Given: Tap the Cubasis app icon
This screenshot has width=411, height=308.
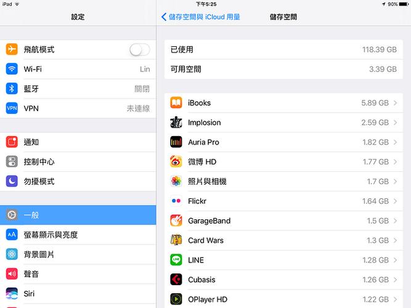Looking at the screenshot, I should [x=176, y=280].
